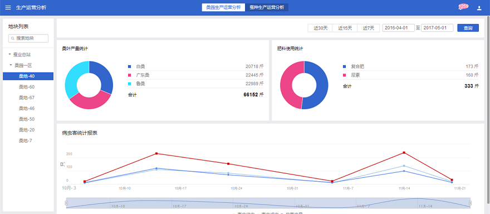Image resolution: width=490 pixels, height=214 pixels.
Task: Switch to 蚕种生产运营分析 tab
Action: click(x=267, y=7)
